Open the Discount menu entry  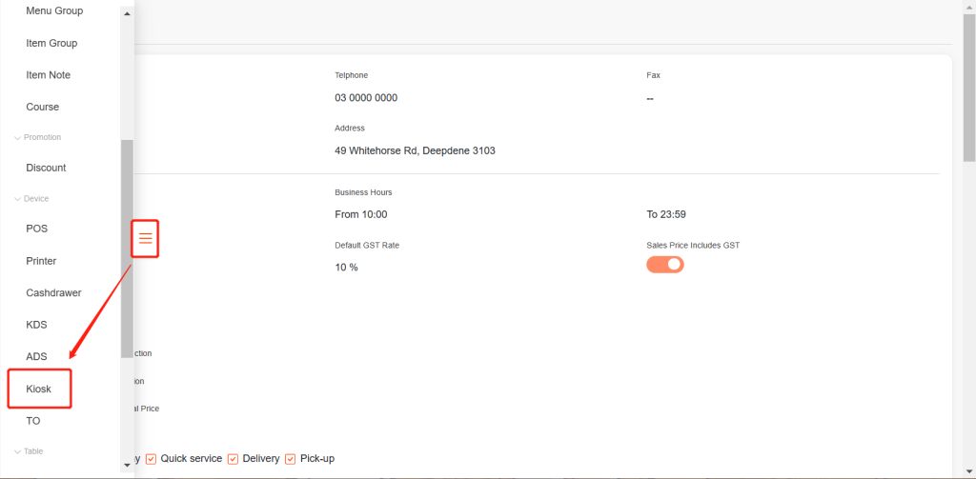click(x=46, y=168)
